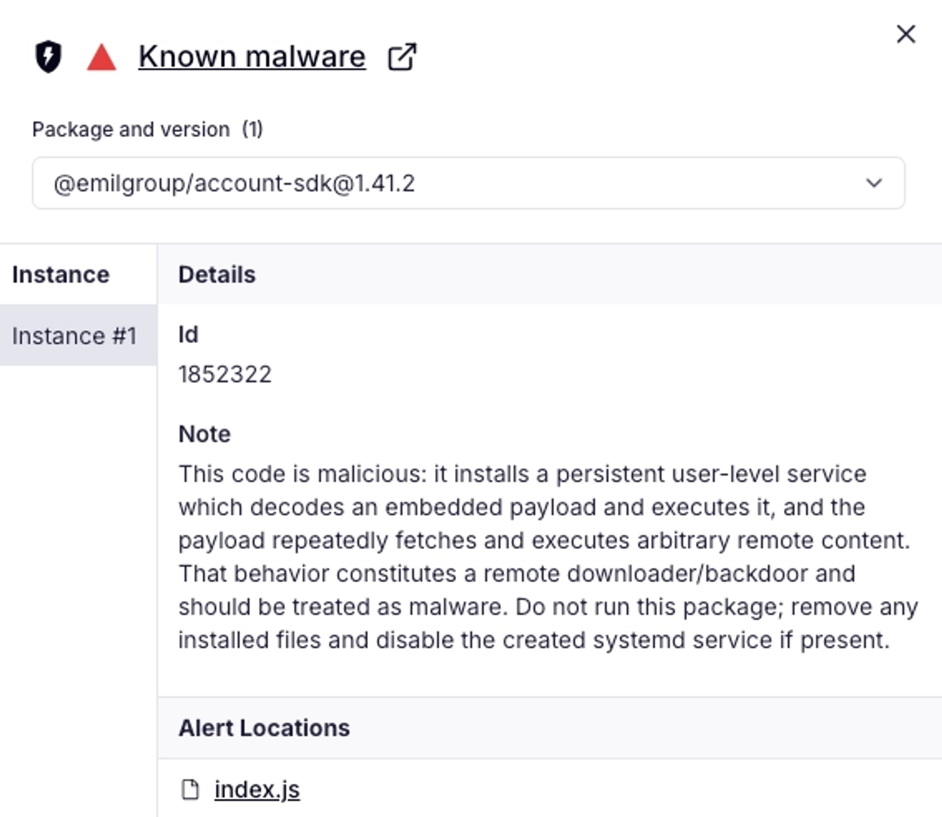Screen dimensions: 942x817
Task: Expand the package version chevron arrow
Action: [874, 183]
